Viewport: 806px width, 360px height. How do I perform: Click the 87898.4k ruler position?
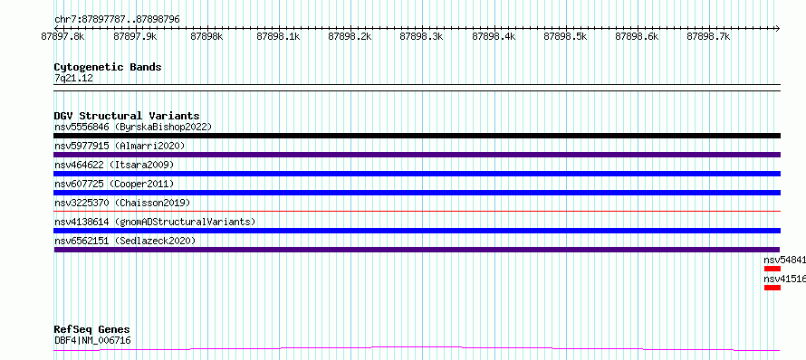coord(494,36)
